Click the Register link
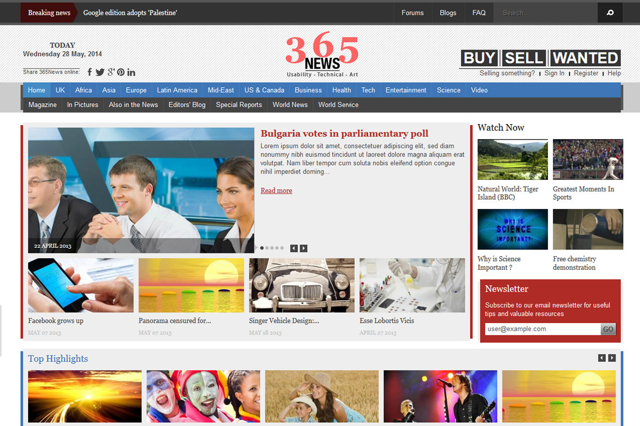 586,73
